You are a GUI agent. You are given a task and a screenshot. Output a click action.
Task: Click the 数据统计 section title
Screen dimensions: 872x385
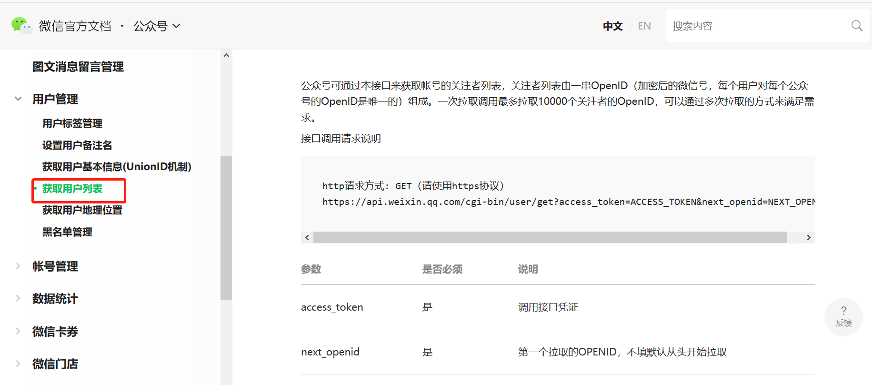tap(55, 299)
